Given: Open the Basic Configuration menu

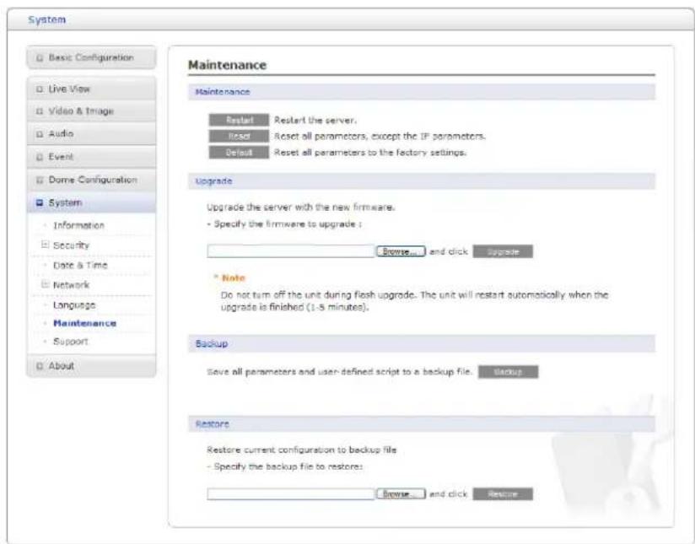Looking at the screenshot, I should pos(91,57).
